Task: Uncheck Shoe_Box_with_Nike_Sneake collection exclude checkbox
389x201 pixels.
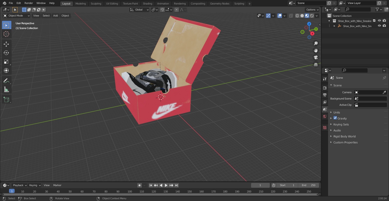Action: coord(374,21)
